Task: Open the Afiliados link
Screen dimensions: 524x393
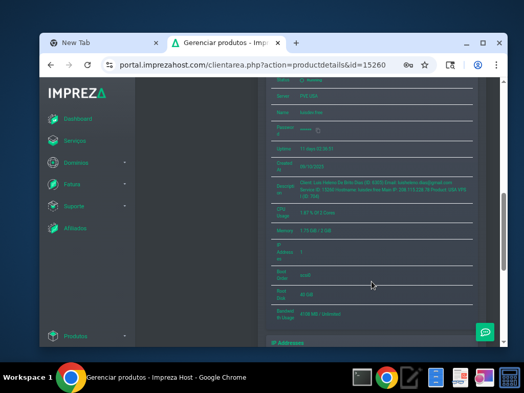Action: [75, 229]
